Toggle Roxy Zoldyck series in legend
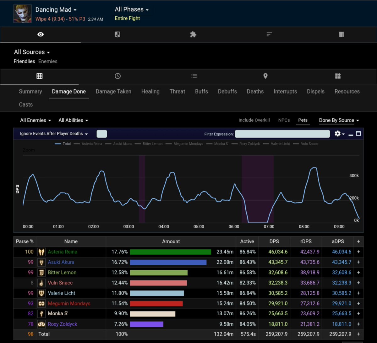The height and width of the screenshot is (343, 377). click(245, 144)
